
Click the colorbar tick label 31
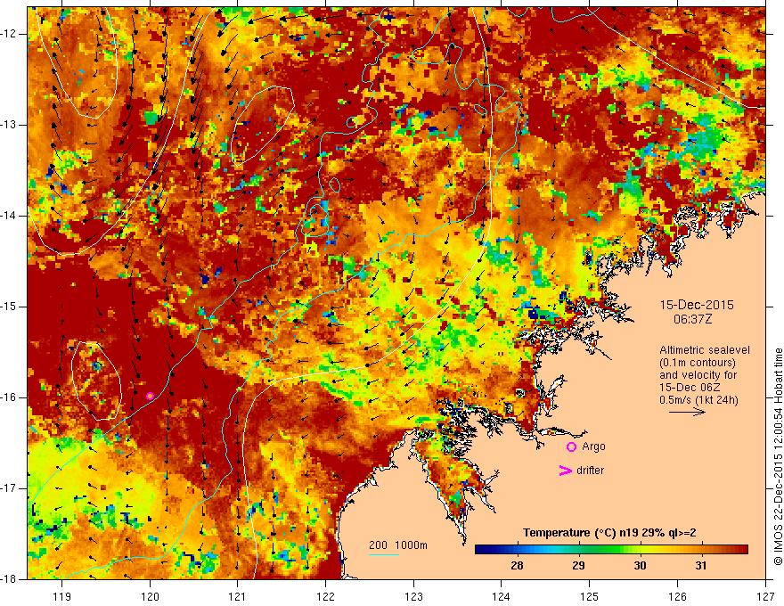tap(701, 566)
